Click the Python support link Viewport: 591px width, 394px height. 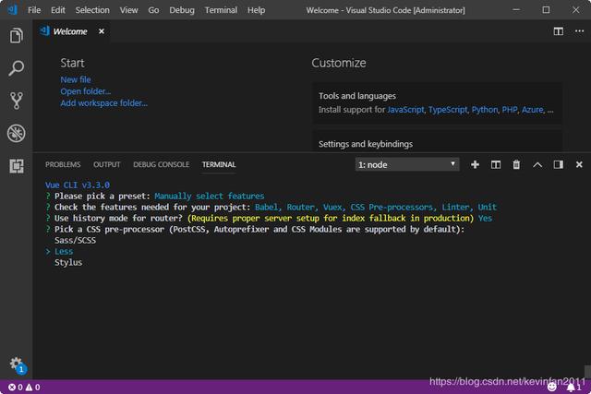pos(485,110)
